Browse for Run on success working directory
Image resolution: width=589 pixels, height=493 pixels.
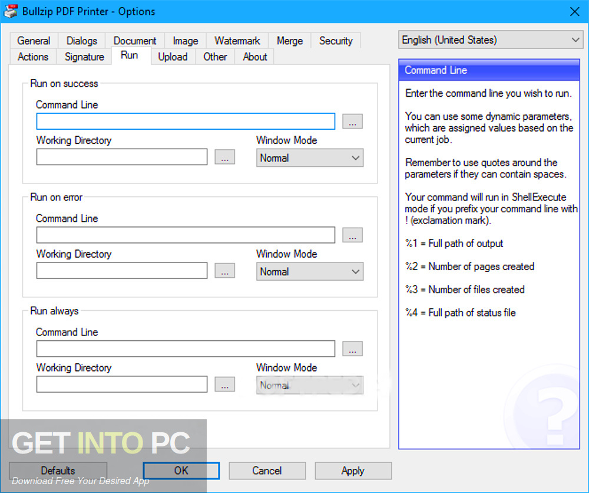pos(224,157)
